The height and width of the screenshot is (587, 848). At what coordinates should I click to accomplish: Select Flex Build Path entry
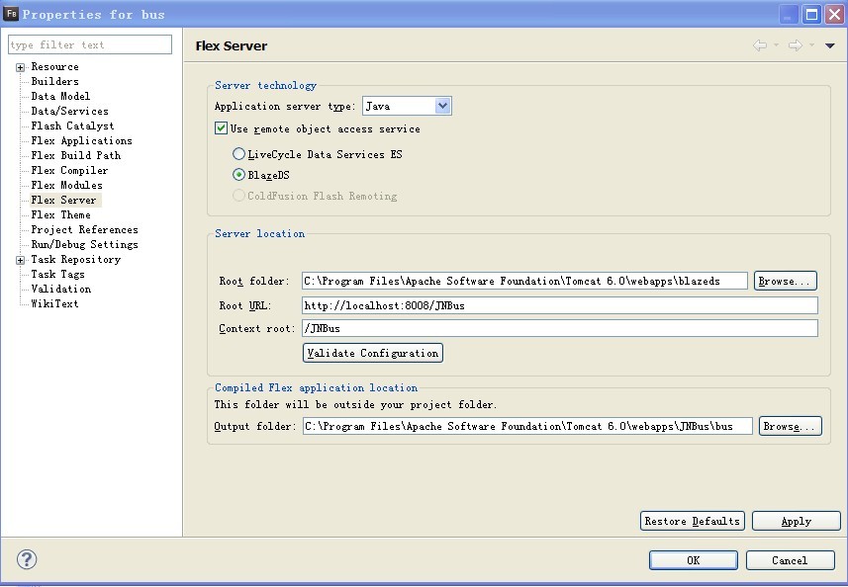[76, 155]
